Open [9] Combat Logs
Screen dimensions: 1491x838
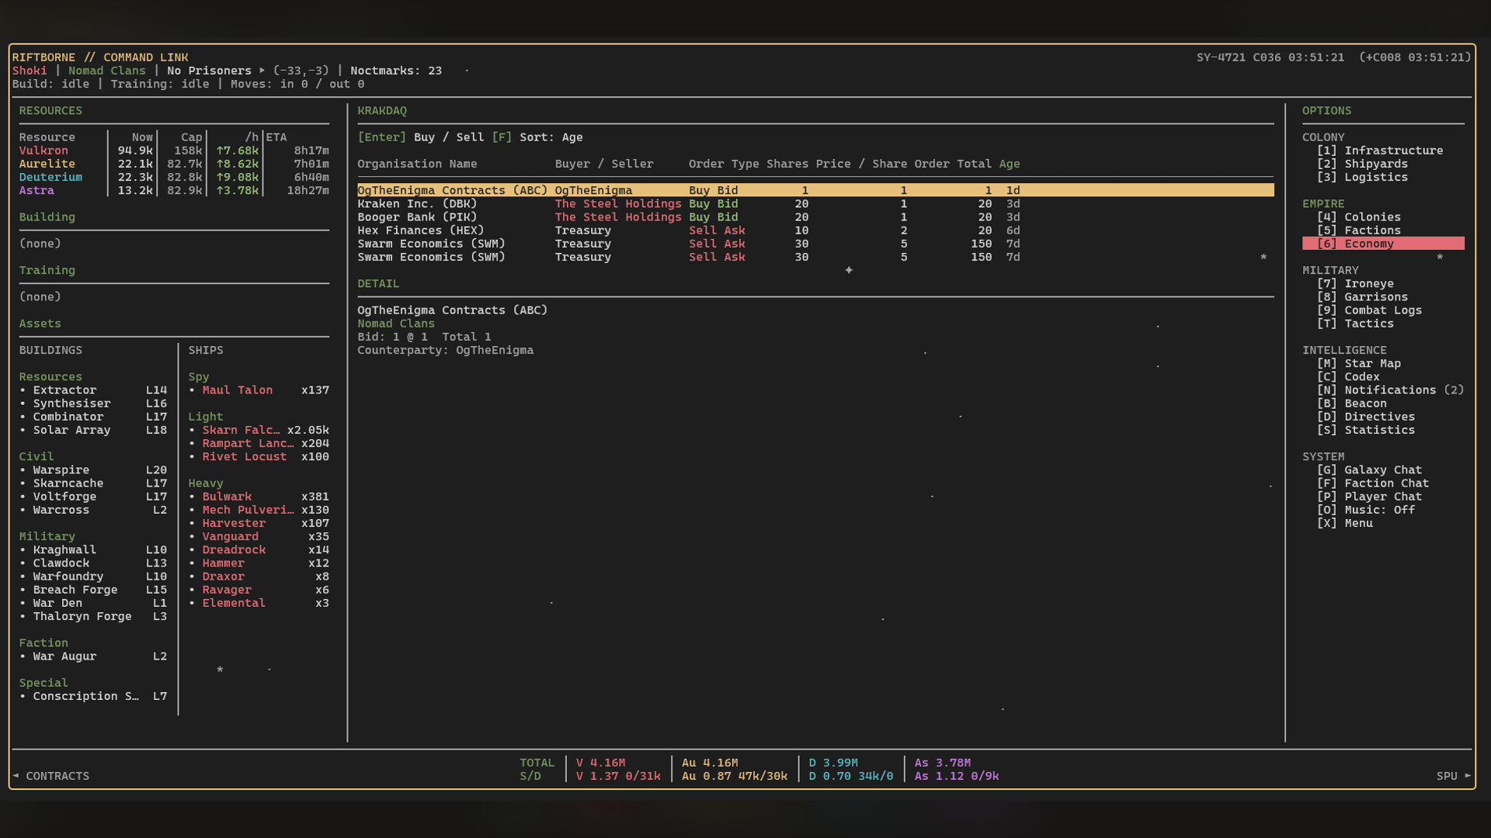pyautogui.click(x=1369, y=310)
